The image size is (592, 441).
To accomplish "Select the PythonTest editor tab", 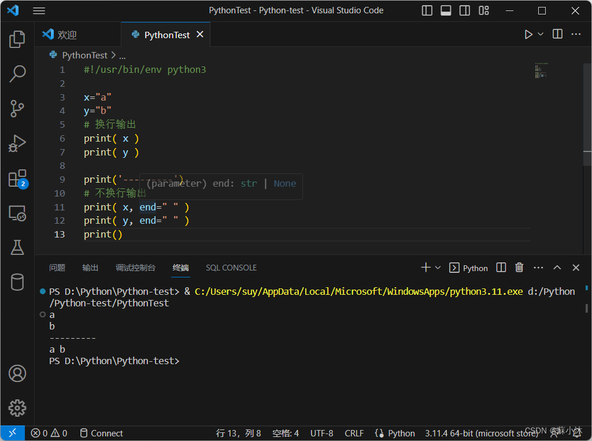I will coord(166,35).
